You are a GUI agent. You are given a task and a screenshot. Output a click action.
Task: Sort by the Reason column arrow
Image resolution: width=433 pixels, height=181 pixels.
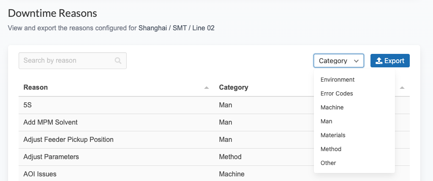[x=207, y=88]
